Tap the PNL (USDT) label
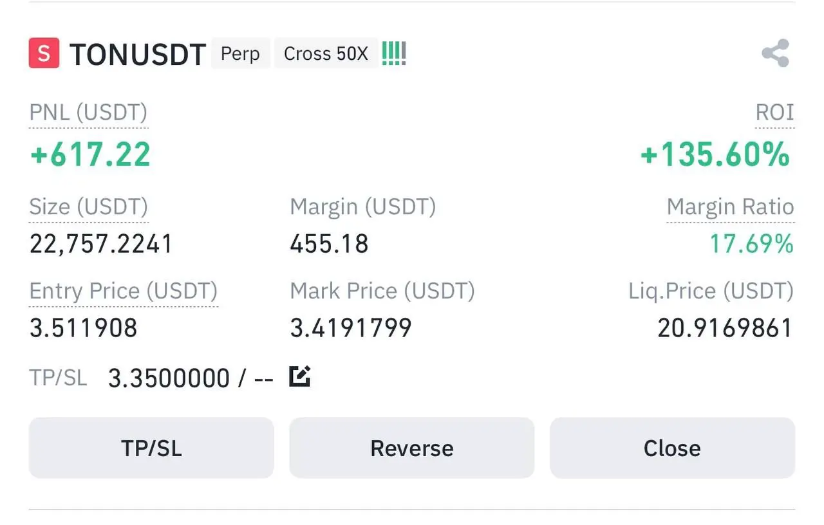This screenshot has width=824, height=525. (88, 113)
